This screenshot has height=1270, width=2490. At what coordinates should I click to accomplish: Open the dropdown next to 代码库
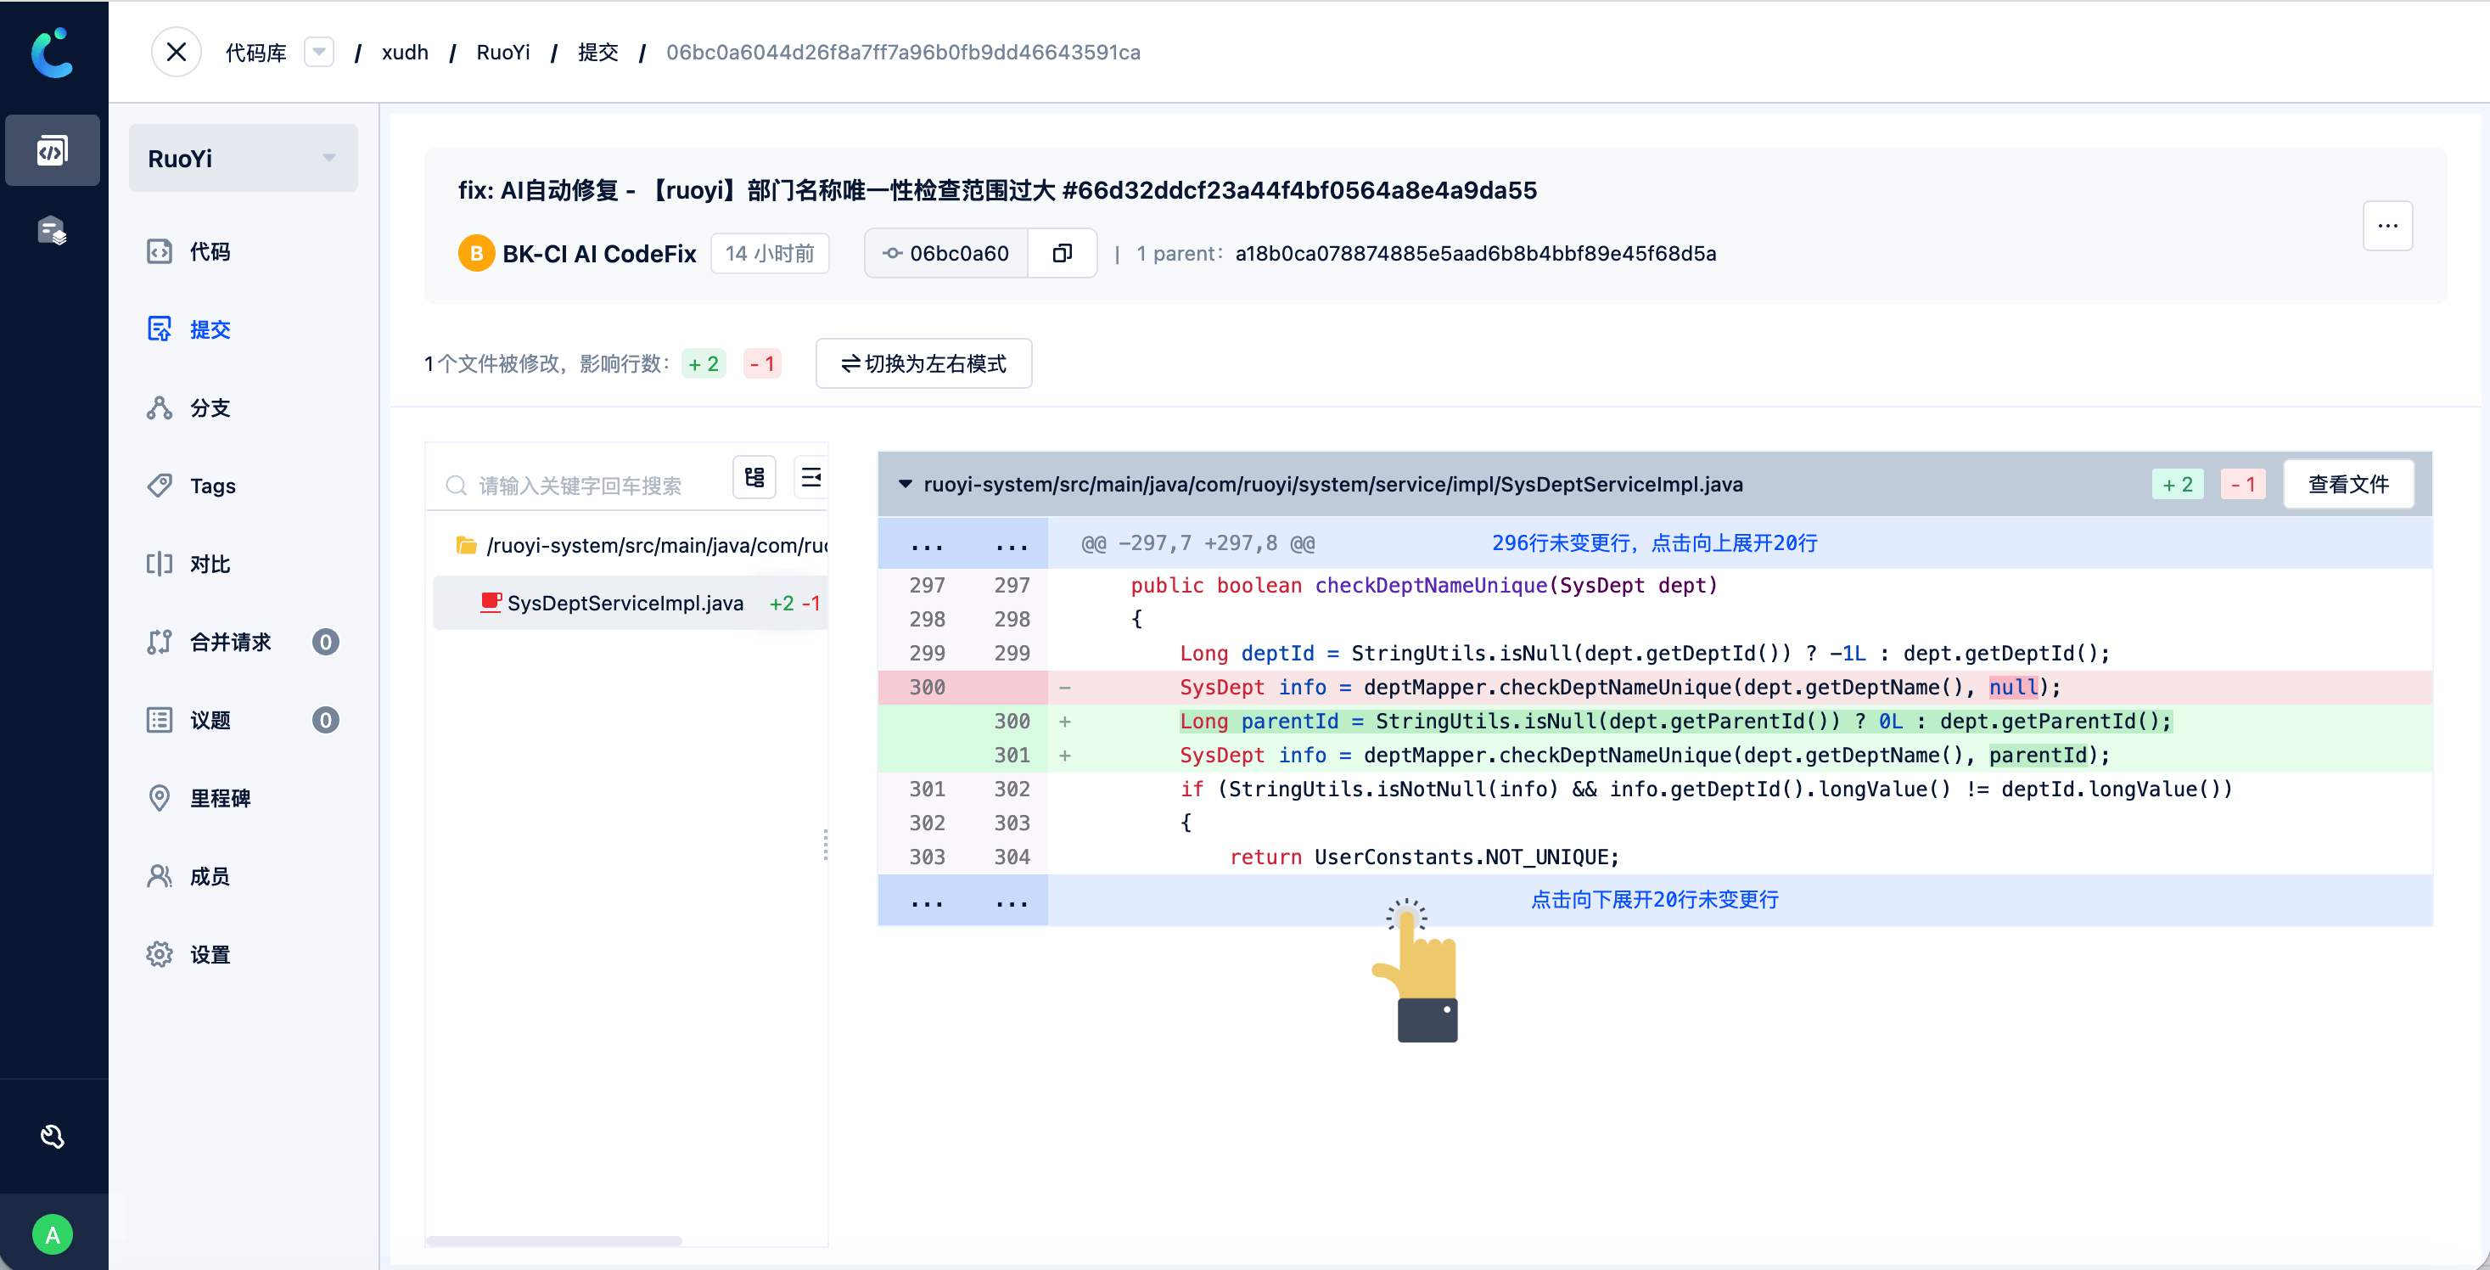click(x=318, y=53)
